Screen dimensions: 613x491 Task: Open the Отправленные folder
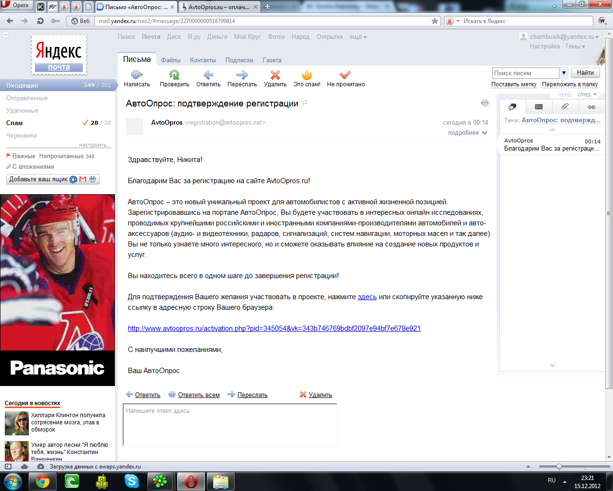tap(27, 98)
